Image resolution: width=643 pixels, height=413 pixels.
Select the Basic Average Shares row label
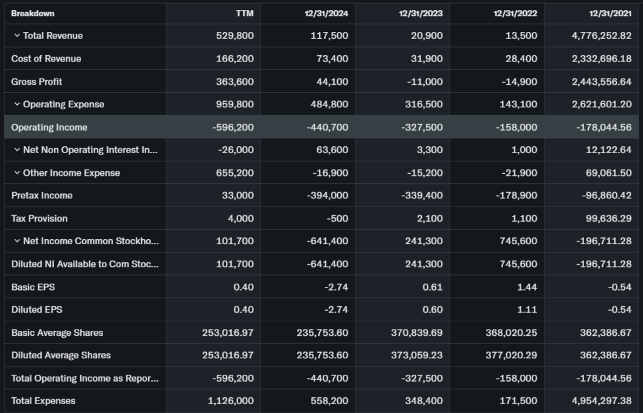(57, 333)
